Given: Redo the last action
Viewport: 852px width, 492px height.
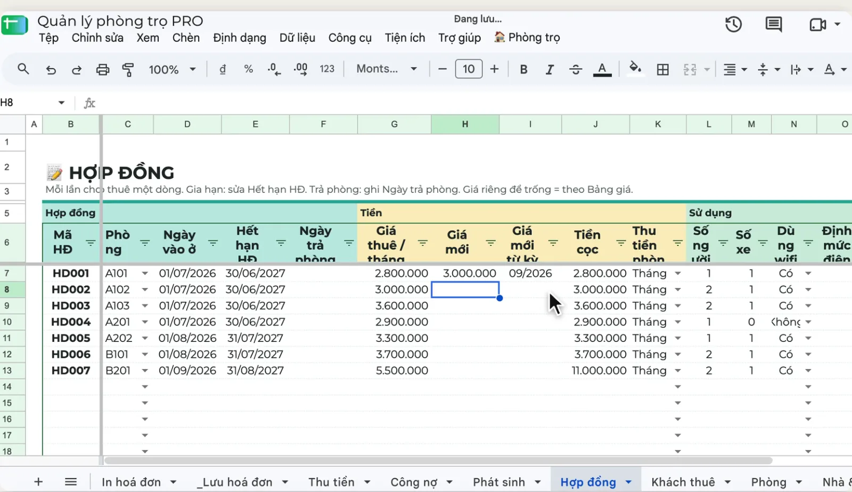Looking at the screenshot, I should click(76, 69).
